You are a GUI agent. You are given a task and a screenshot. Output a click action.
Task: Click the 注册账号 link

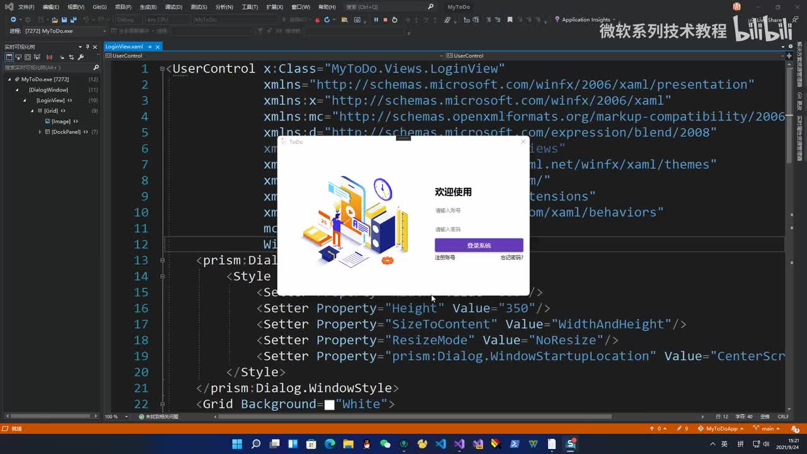point(445,257)
